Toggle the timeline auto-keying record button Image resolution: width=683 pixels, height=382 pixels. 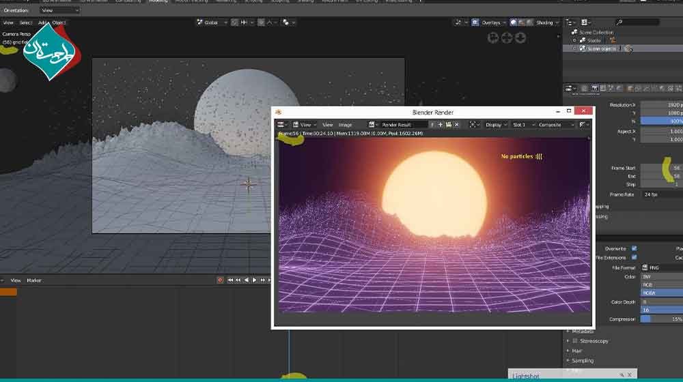point(220,280)
